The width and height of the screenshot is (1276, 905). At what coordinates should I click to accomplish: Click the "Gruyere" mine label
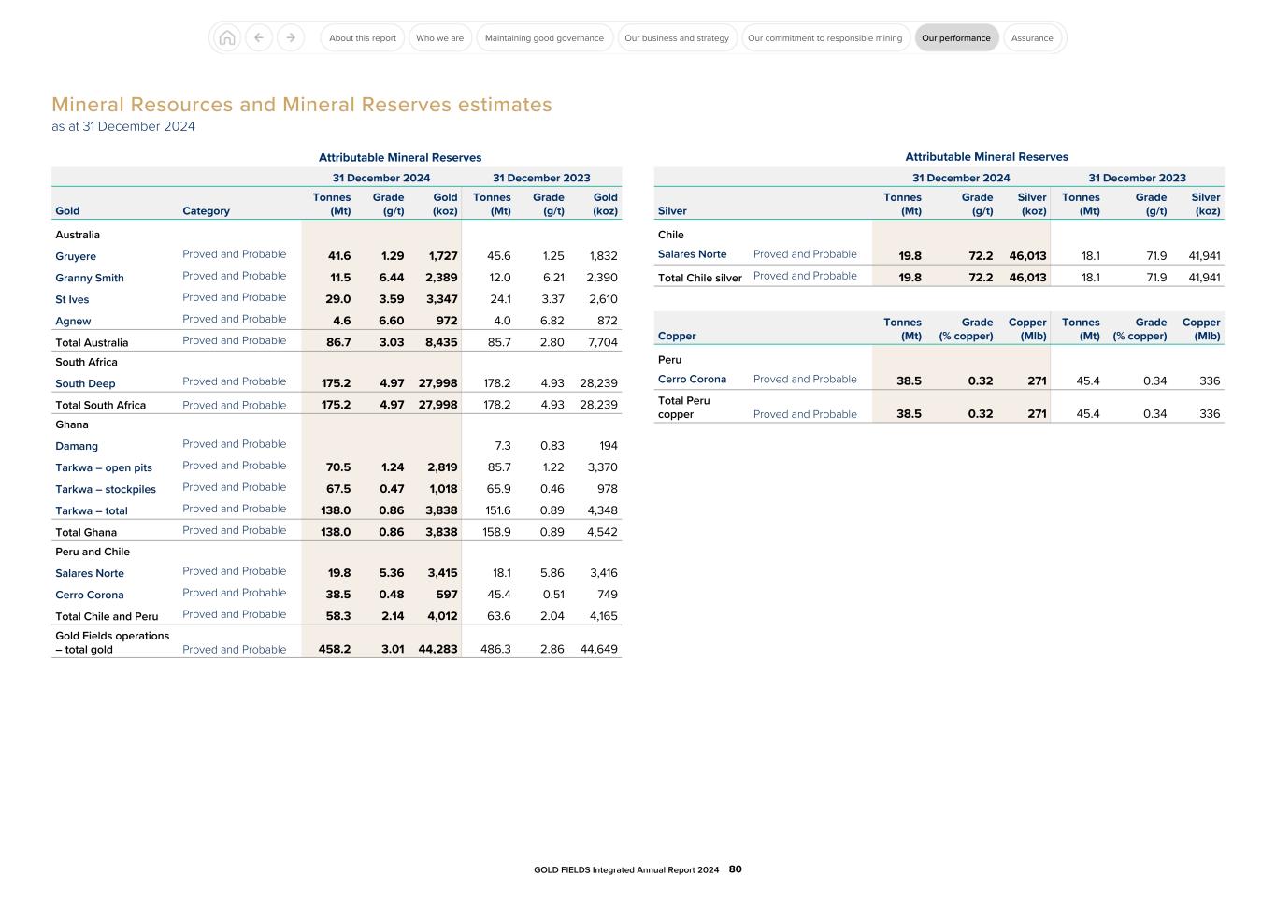point(76,256)
